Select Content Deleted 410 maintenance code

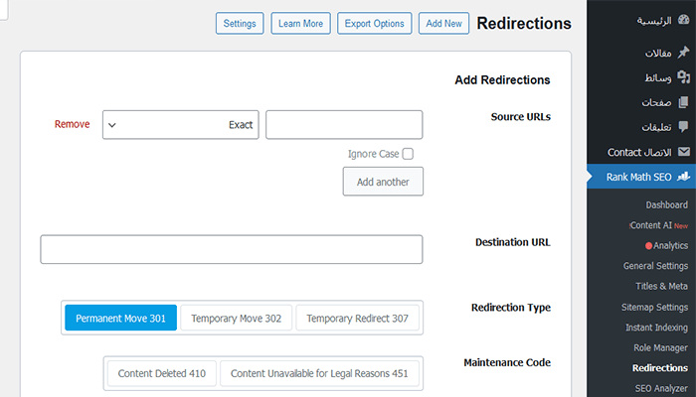tap(161, 373)
